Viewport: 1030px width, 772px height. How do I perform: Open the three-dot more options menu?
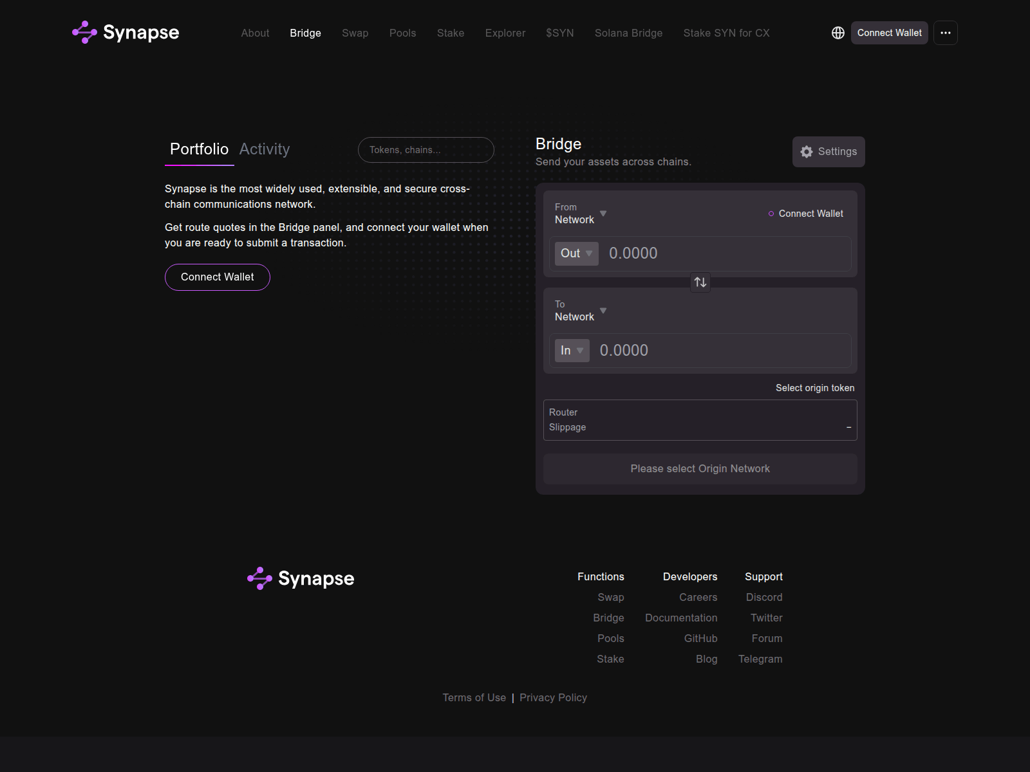coord(945,33)
